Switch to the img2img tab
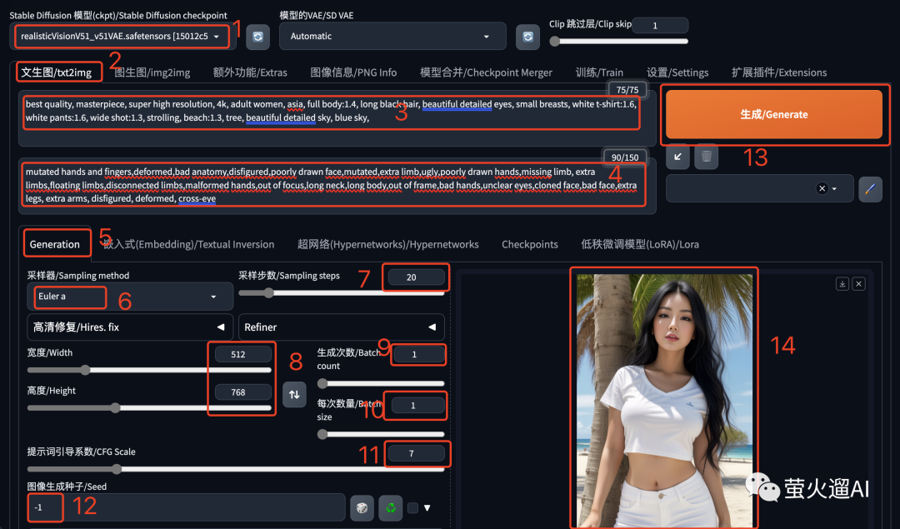 [x=152, y=72]
